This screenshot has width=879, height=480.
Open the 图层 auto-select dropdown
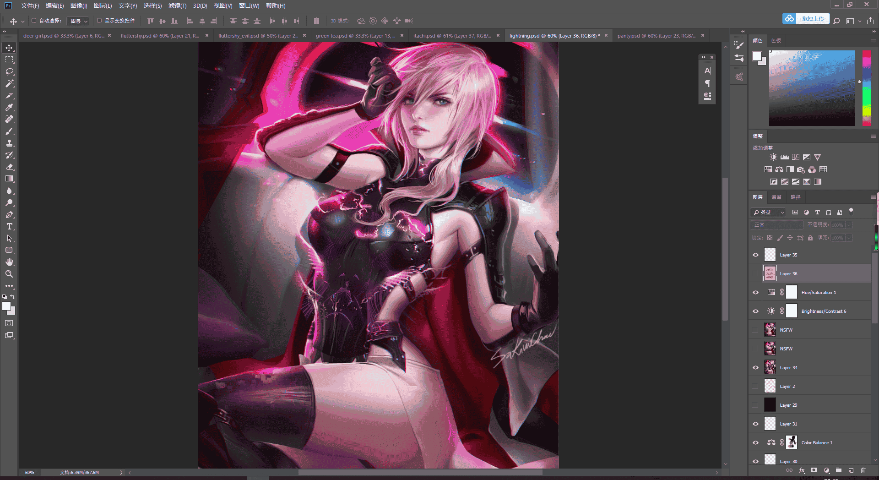pyautogui.click(x=78, y=21)
